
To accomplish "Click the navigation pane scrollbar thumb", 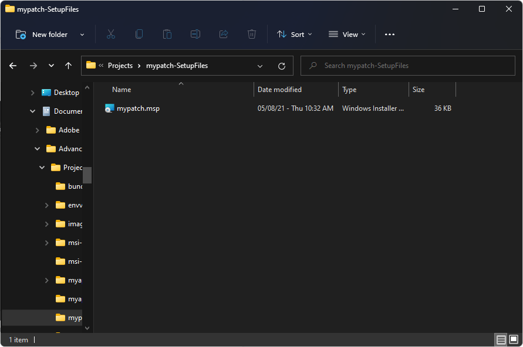I will pos(87,175).
